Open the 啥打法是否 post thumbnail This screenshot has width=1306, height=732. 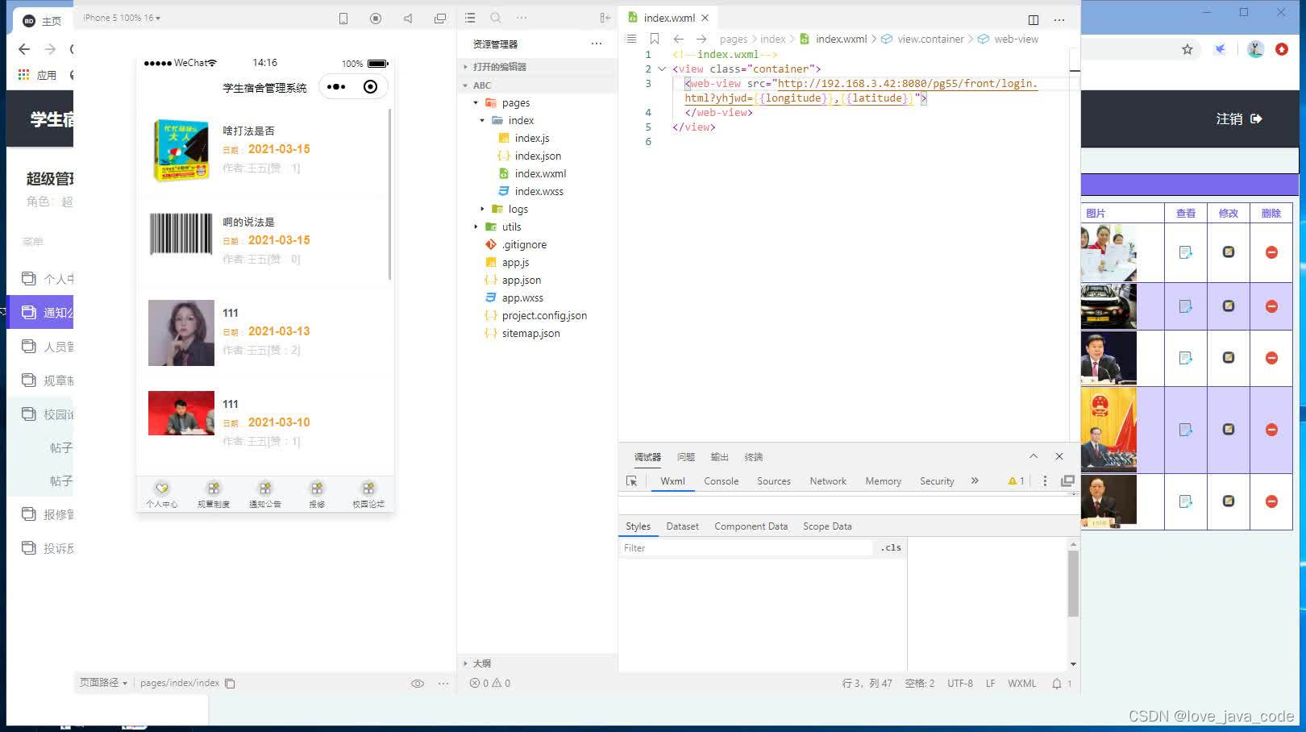(181, 150)
